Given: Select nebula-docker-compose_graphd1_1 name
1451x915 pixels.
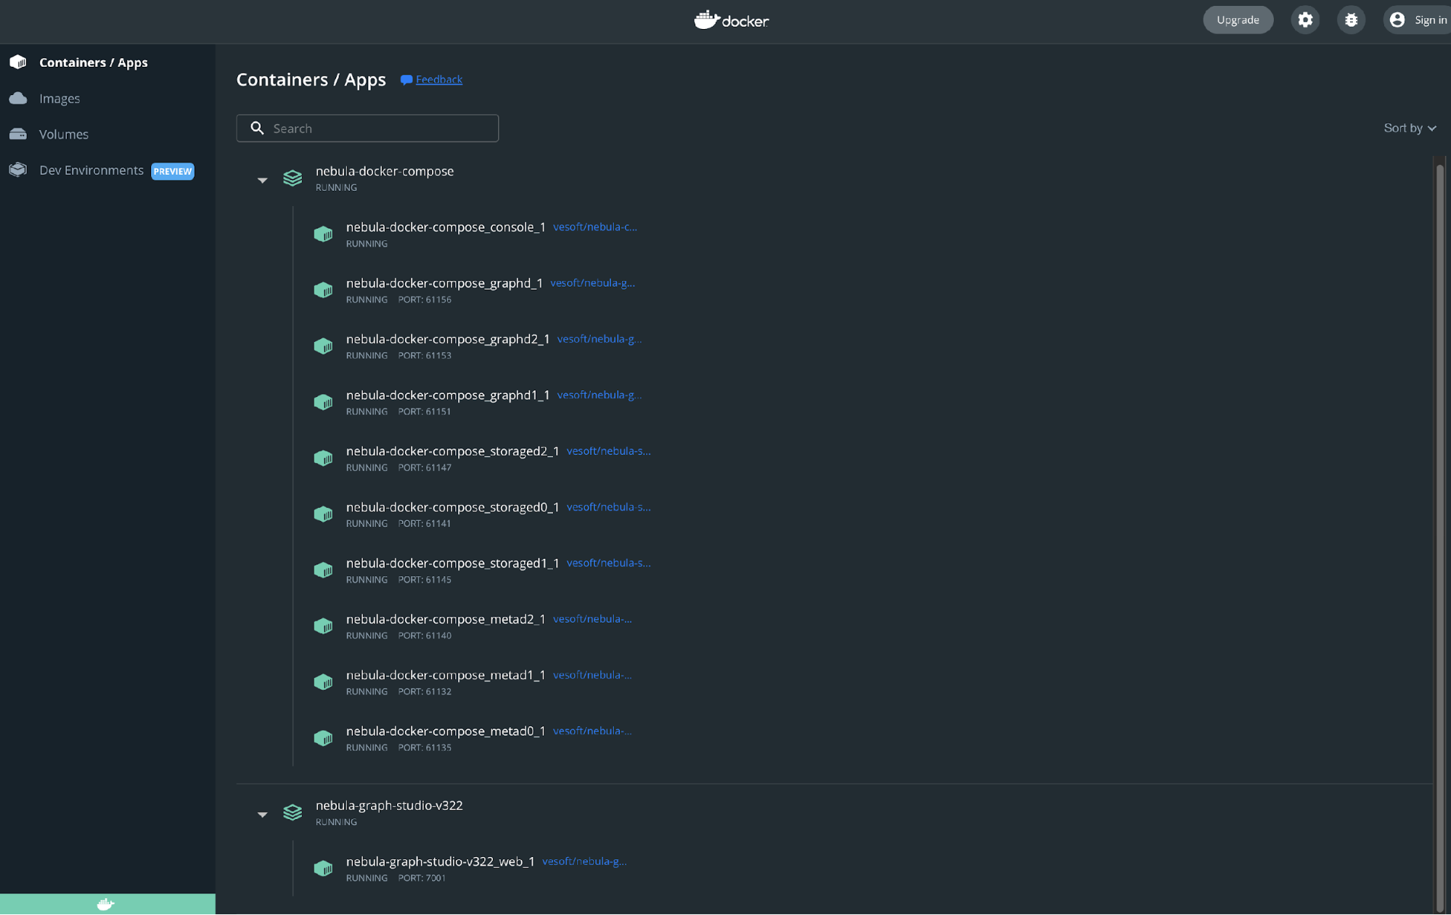Looking at the screenshot, I should coord(448,395).
